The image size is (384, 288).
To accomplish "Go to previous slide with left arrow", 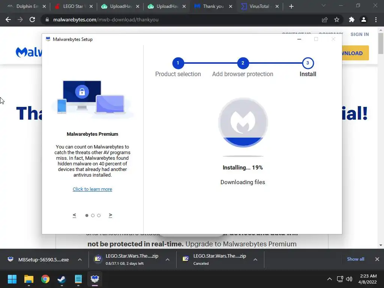I will [75, 215].
